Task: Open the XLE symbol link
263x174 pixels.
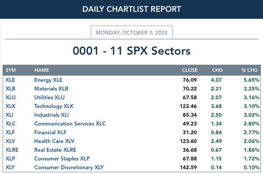Action: pos(11,80)
